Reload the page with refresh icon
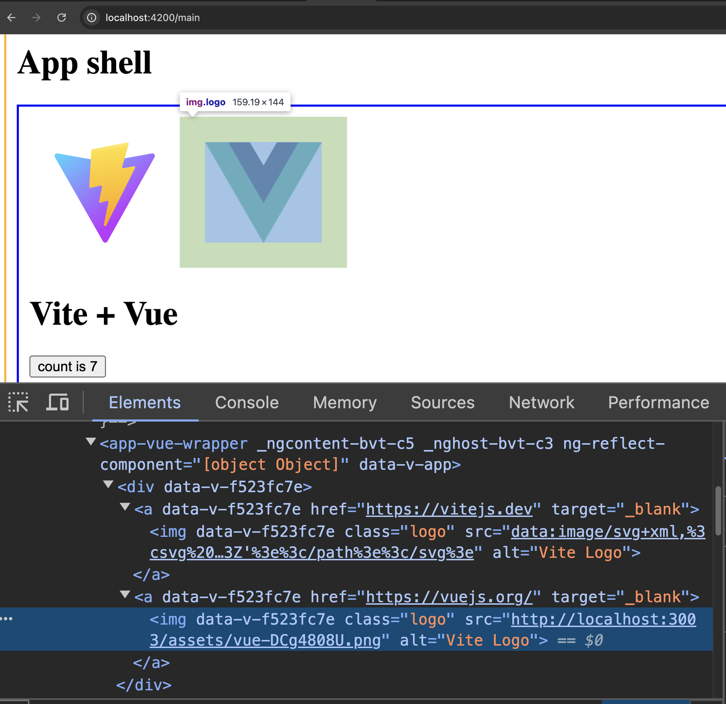Screen dimensions: 726x704 point(62,18)
